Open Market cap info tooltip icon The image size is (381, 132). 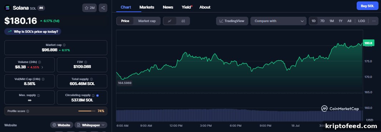[64, 45]
